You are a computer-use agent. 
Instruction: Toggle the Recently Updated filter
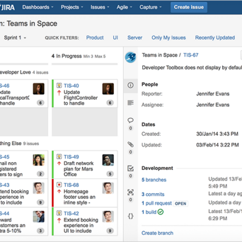(x=215, y=38)
